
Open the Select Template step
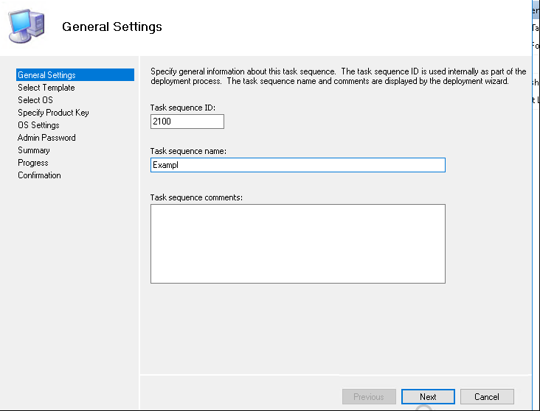(46, 88)
